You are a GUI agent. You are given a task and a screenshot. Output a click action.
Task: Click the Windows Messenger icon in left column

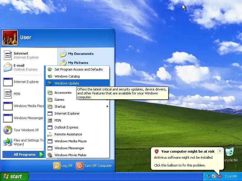[x=8, y=118]
